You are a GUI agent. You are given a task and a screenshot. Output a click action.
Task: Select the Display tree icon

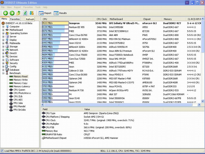7,40
